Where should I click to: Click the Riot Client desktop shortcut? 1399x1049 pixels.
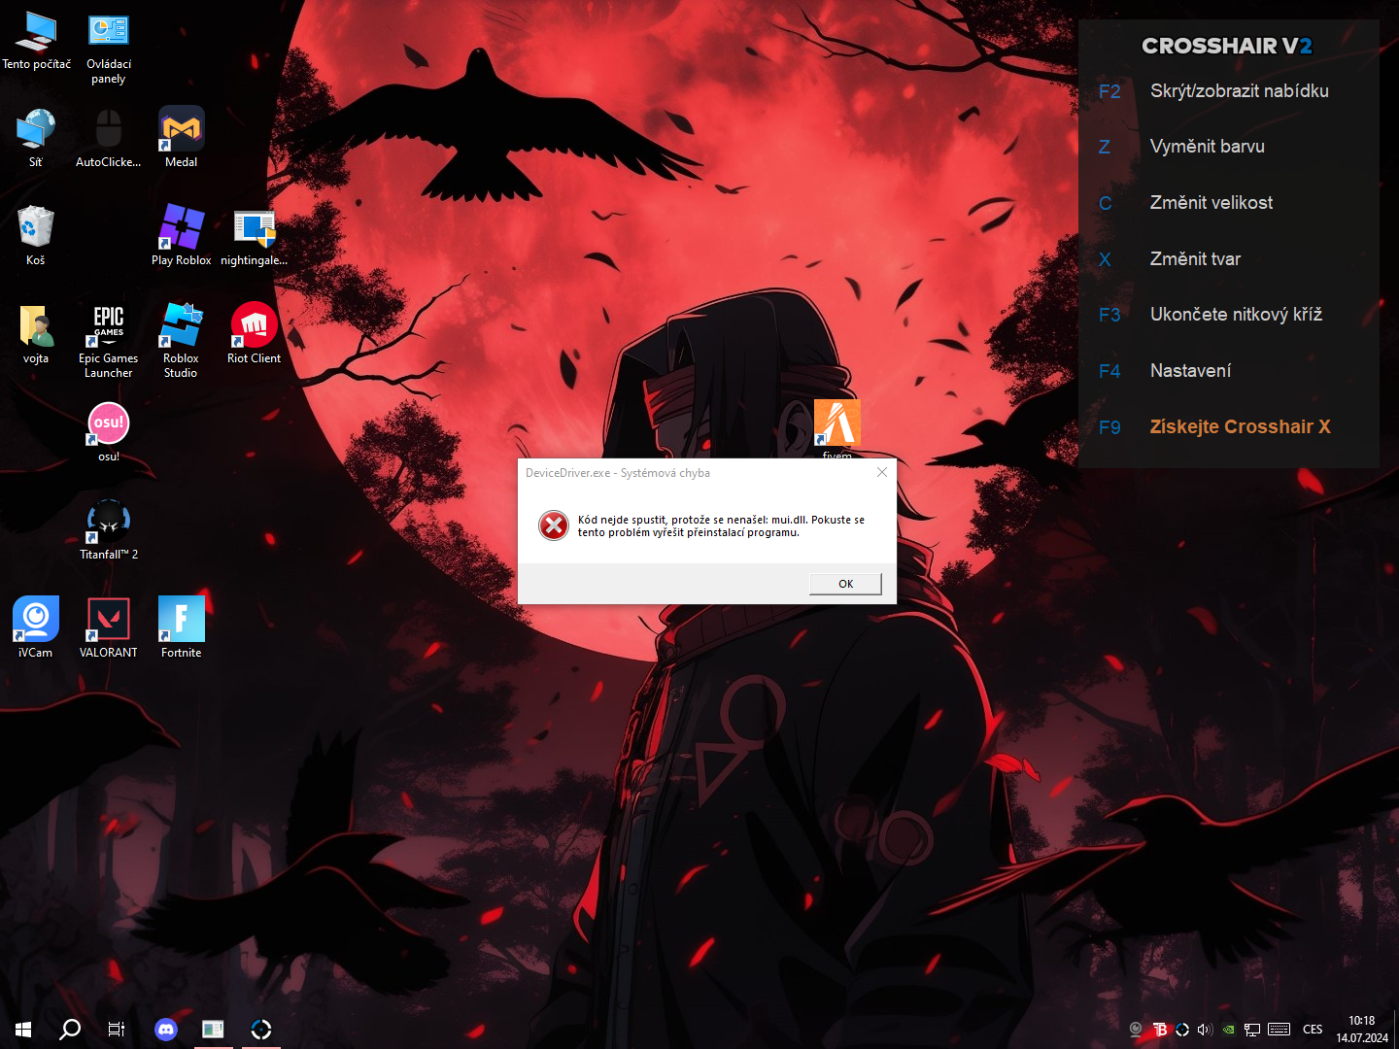tap(255, 334)
